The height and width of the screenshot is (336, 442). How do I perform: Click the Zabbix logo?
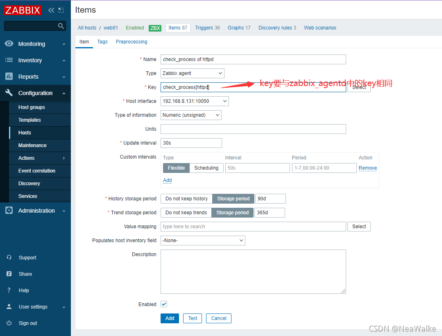coord(23,10)
